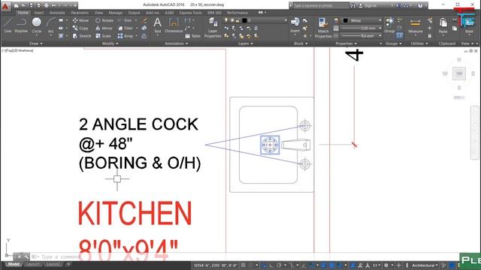The width and height of the screenshot is (481, 270).
Task: Switch to the View ribbon tab
Action: [98, 13]
